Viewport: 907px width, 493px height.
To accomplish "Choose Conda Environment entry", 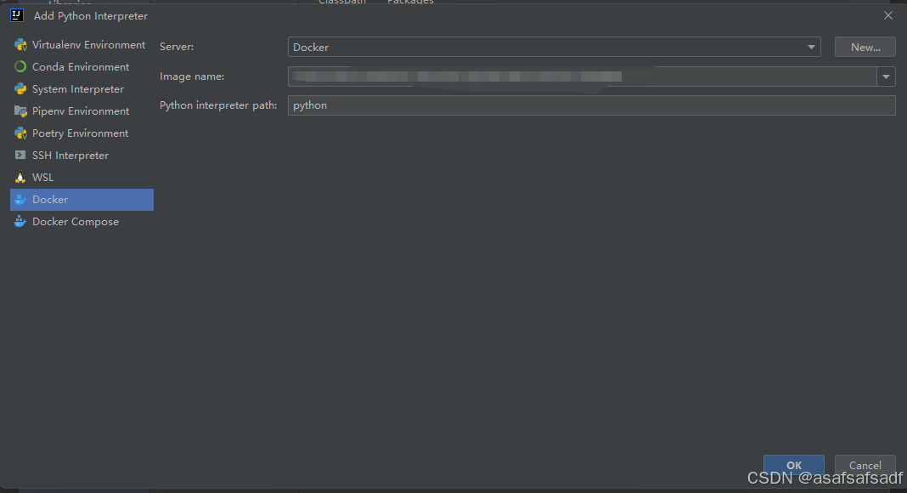I will point(82,66).
